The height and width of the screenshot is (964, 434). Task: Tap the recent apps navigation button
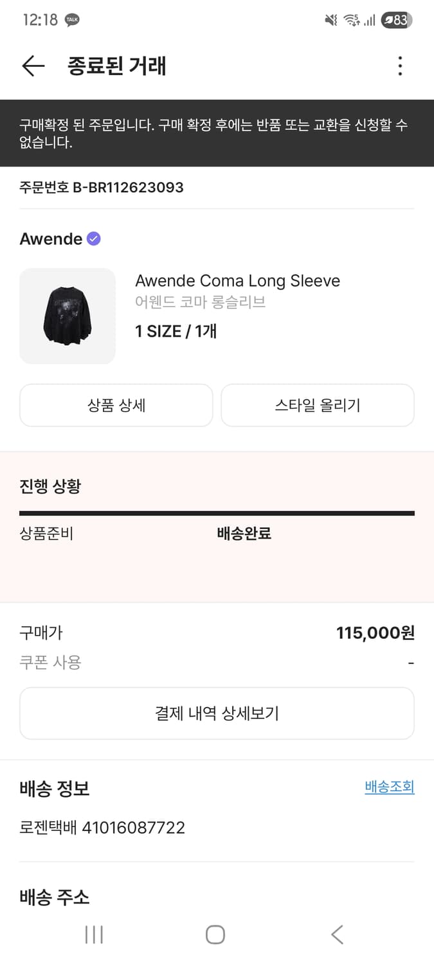[94, 935]
